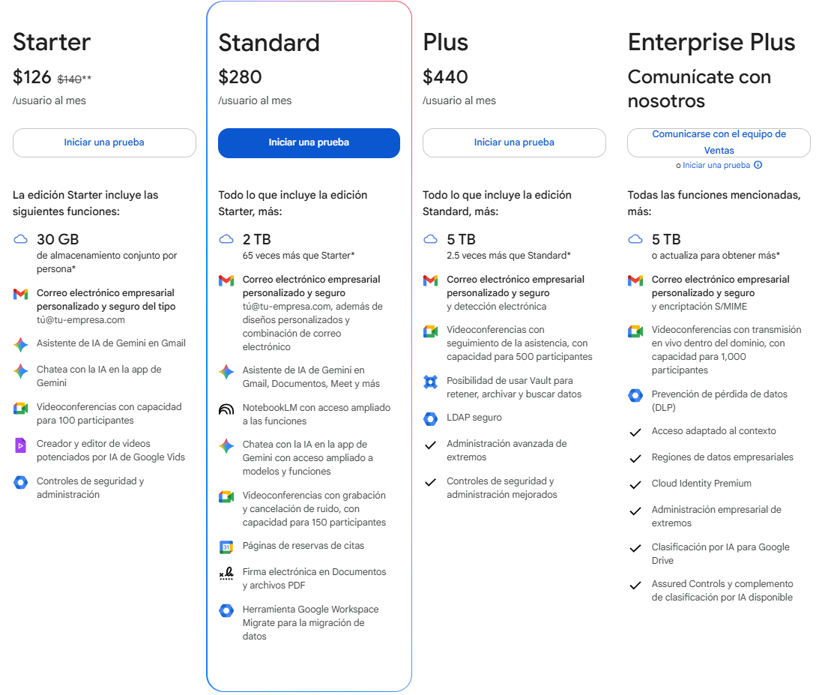Click the eSignature icon beside Firma electrónica
This screenshot has height=695, width=822.
[x=226, y=574]
